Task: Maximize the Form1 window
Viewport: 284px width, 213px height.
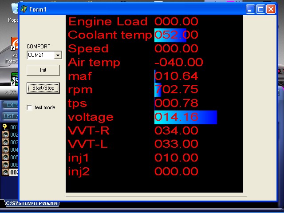Action: [x=261, y=9]
